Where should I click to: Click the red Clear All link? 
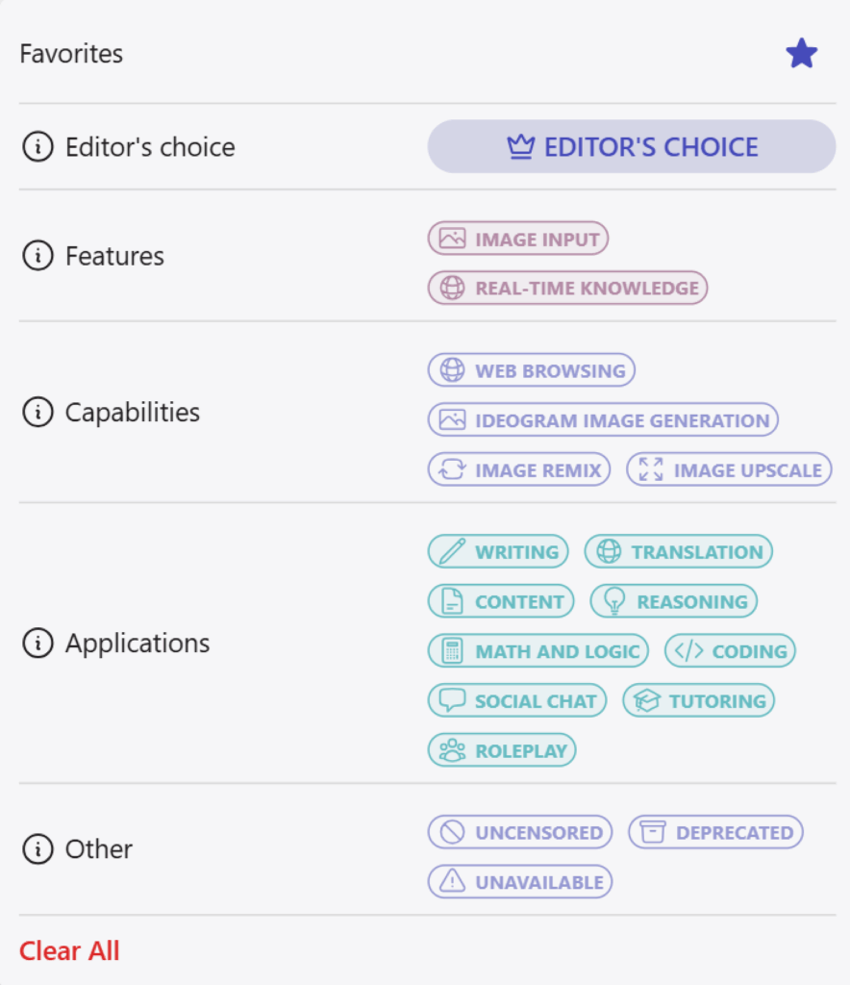69,950
